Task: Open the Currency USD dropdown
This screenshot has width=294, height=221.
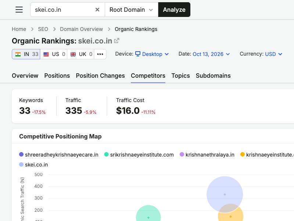Action: (x=273, y=54)
